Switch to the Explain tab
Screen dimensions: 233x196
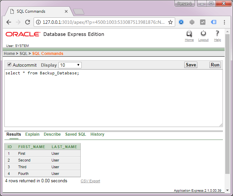pyautogui.click(x=32, y=134)
